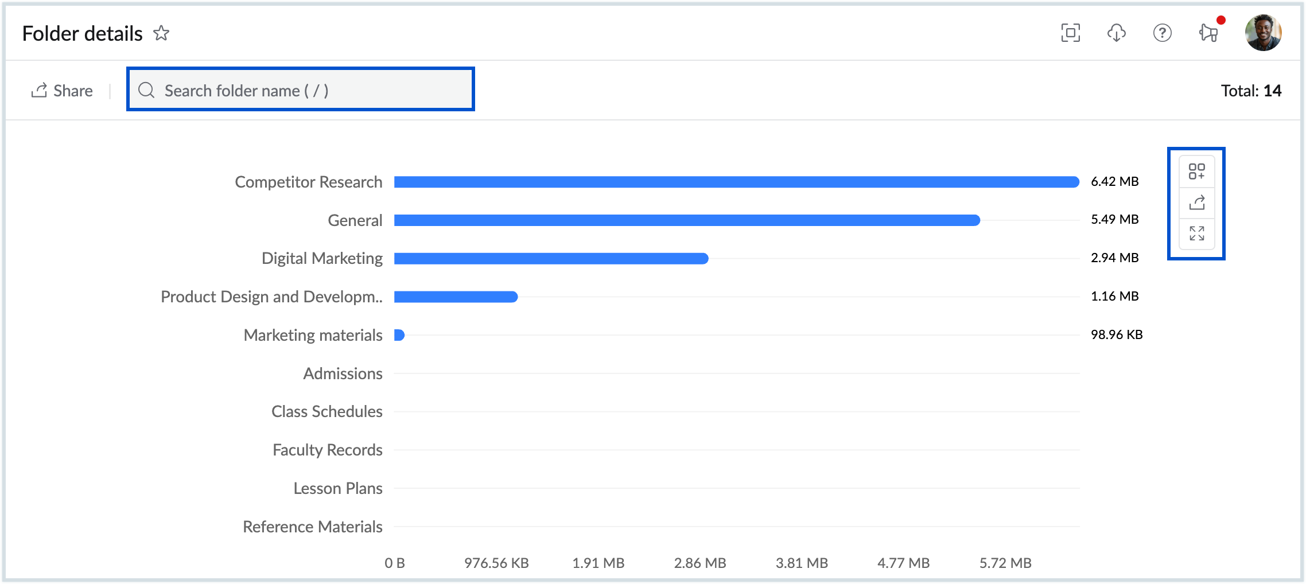Select the General folder bar

687,220
